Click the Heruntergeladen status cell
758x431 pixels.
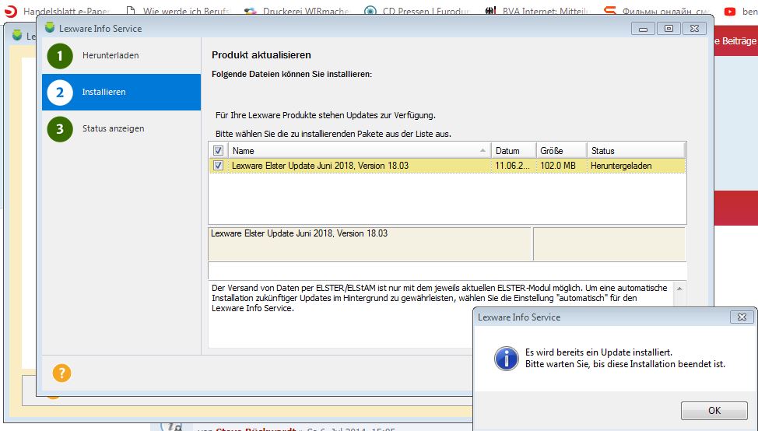click(621, 165)
